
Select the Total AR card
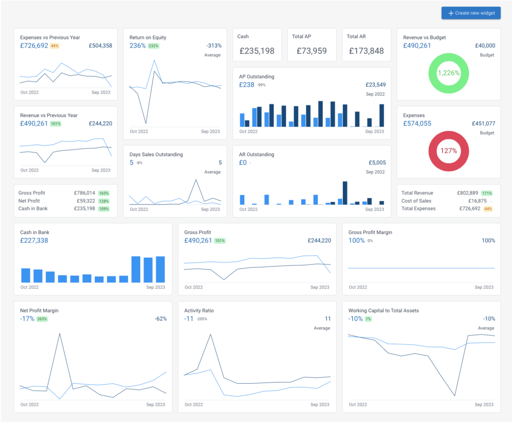coord(366,45)
